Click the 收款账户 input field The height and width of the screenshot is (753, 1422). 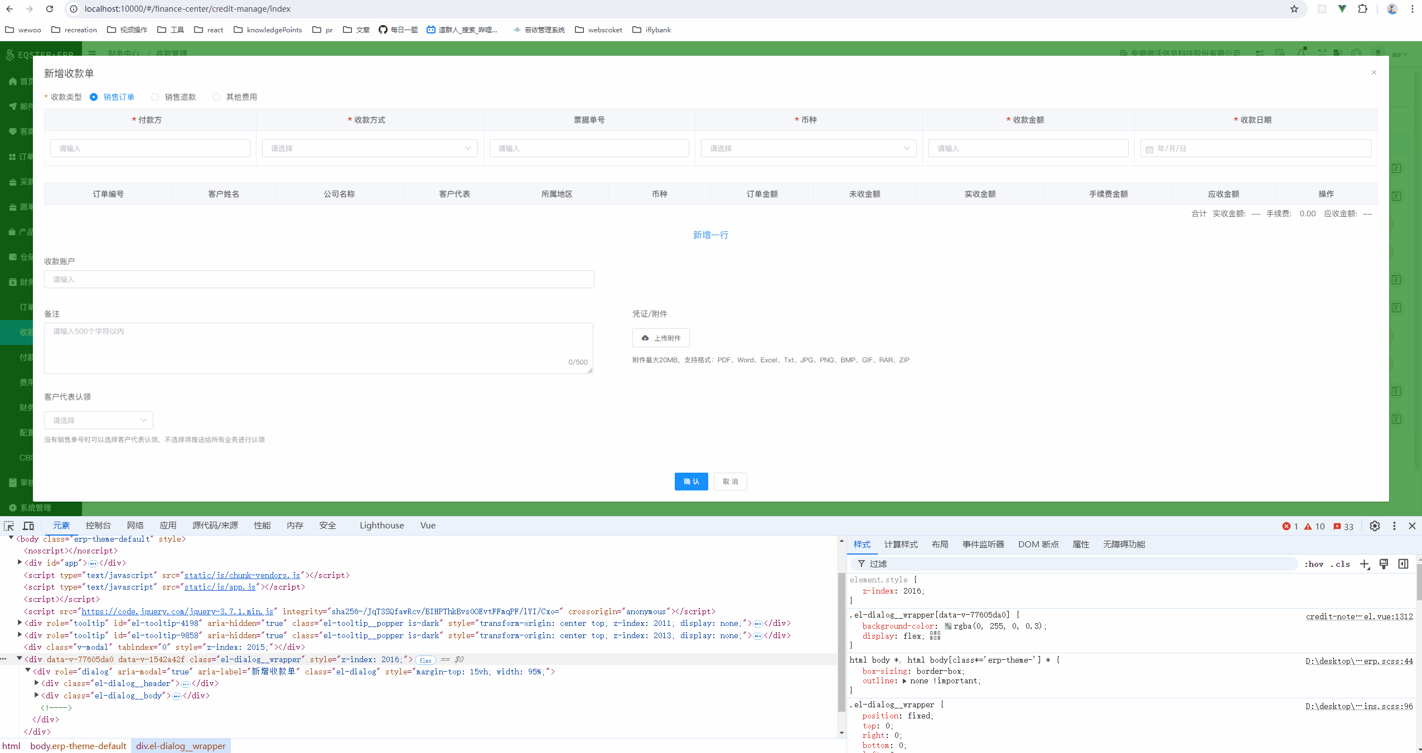click(319, 279)
